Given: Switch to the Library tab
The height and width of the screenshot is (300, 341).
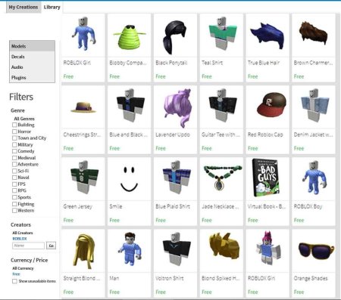Looking at the screenshot, I should 52,7.
